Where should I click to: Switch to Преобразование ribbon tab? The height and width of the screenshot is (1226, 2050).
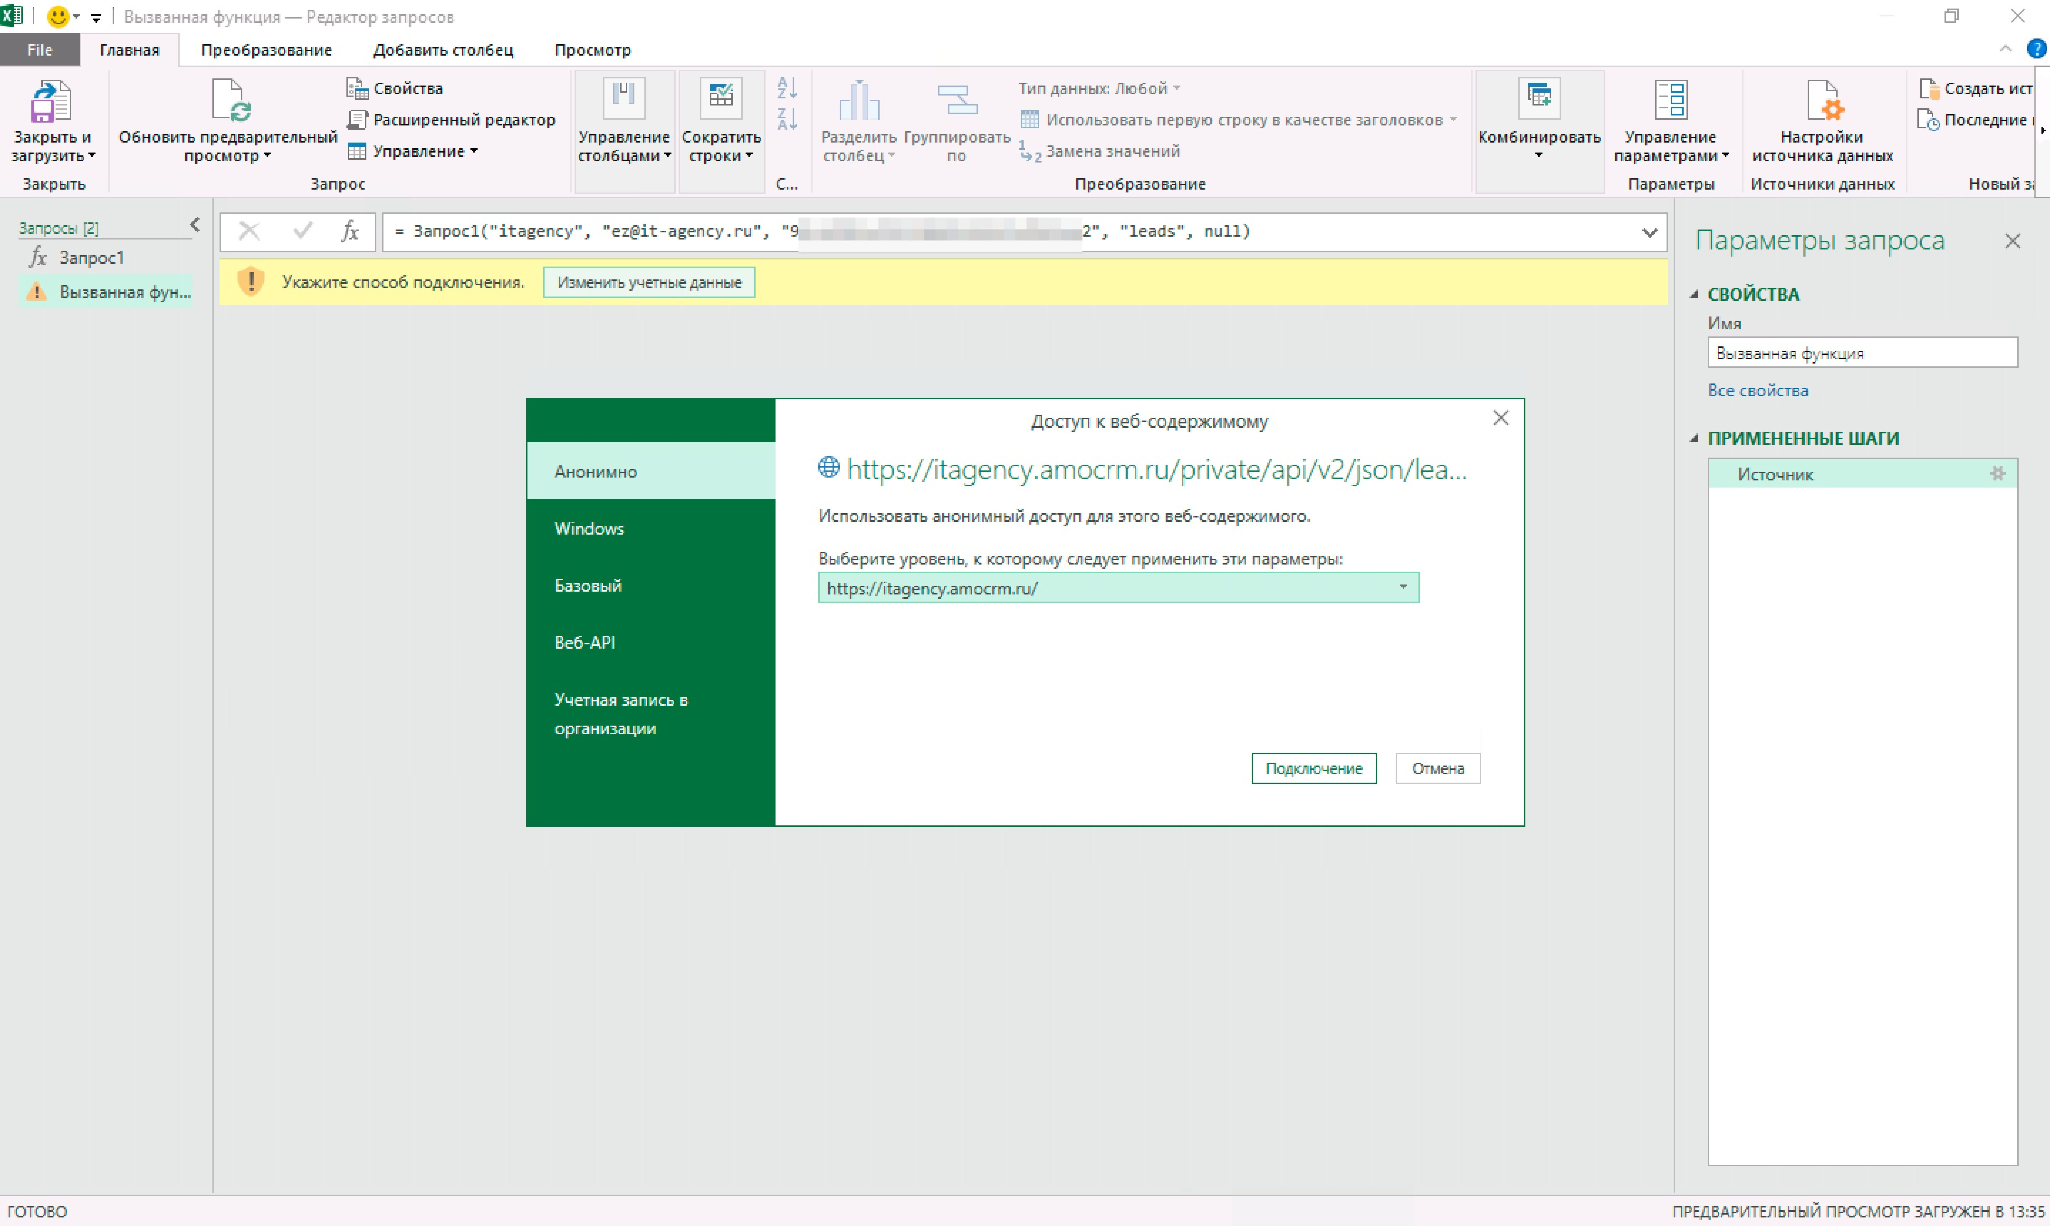[267, 50]
